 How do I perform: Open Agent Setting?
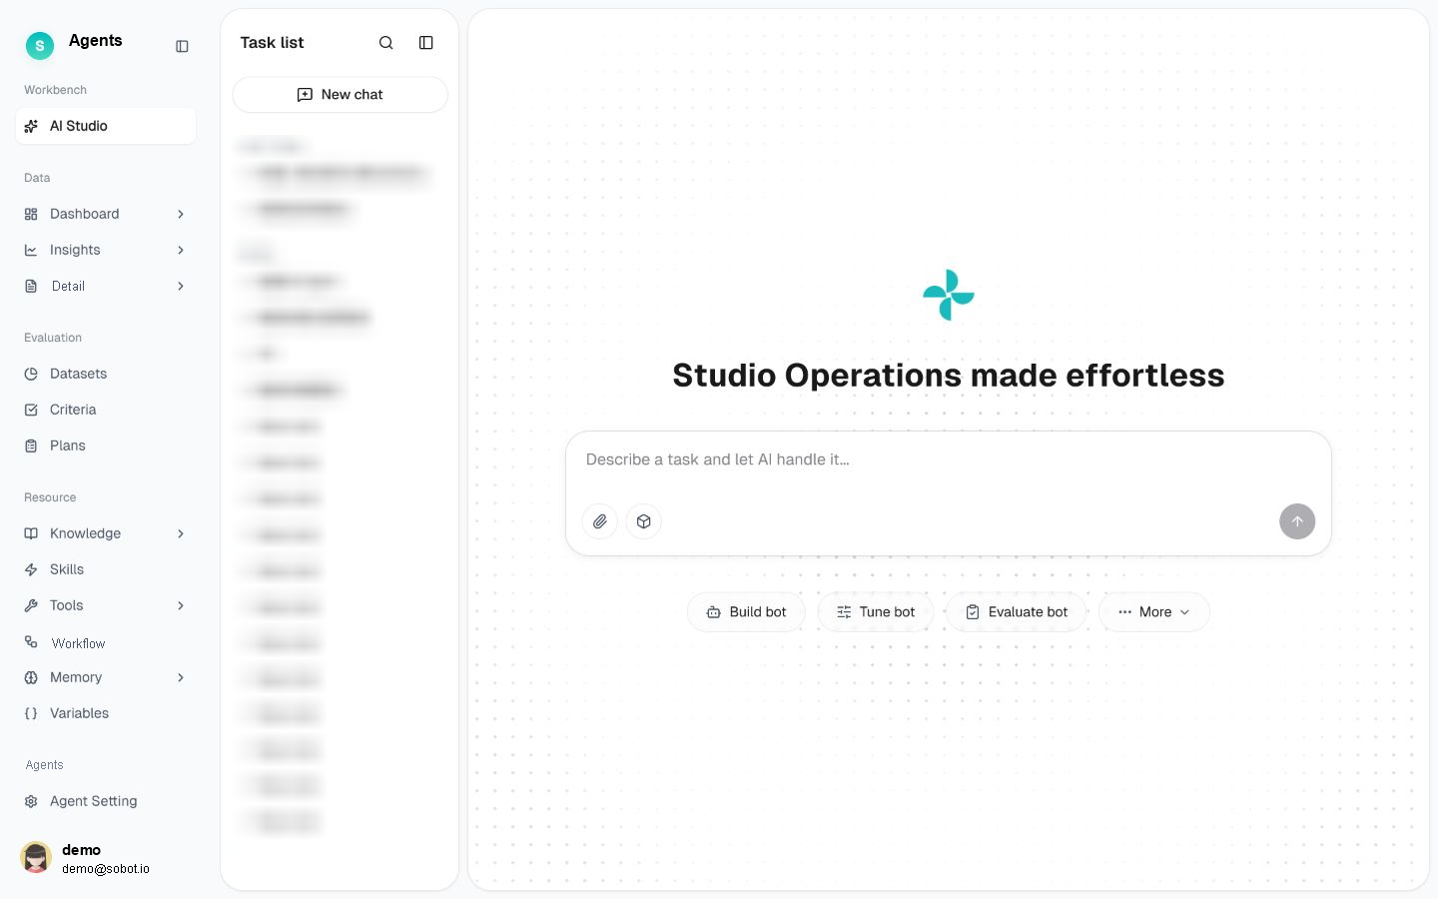click(106, 801)
